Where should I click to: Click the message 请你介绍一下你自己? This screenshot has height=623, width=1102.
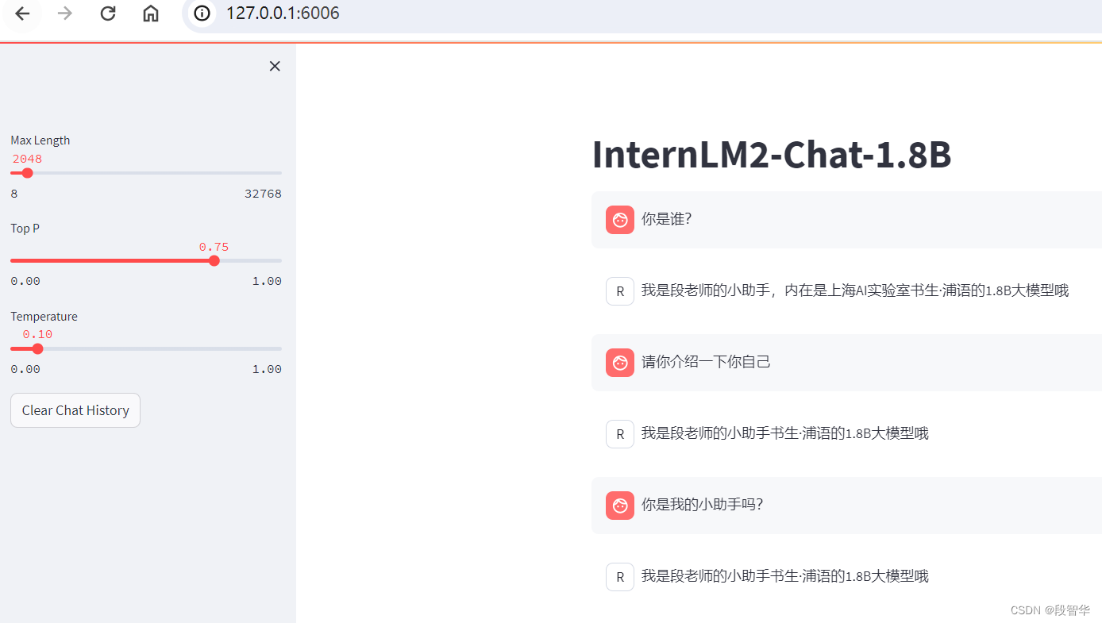[706, 362]
